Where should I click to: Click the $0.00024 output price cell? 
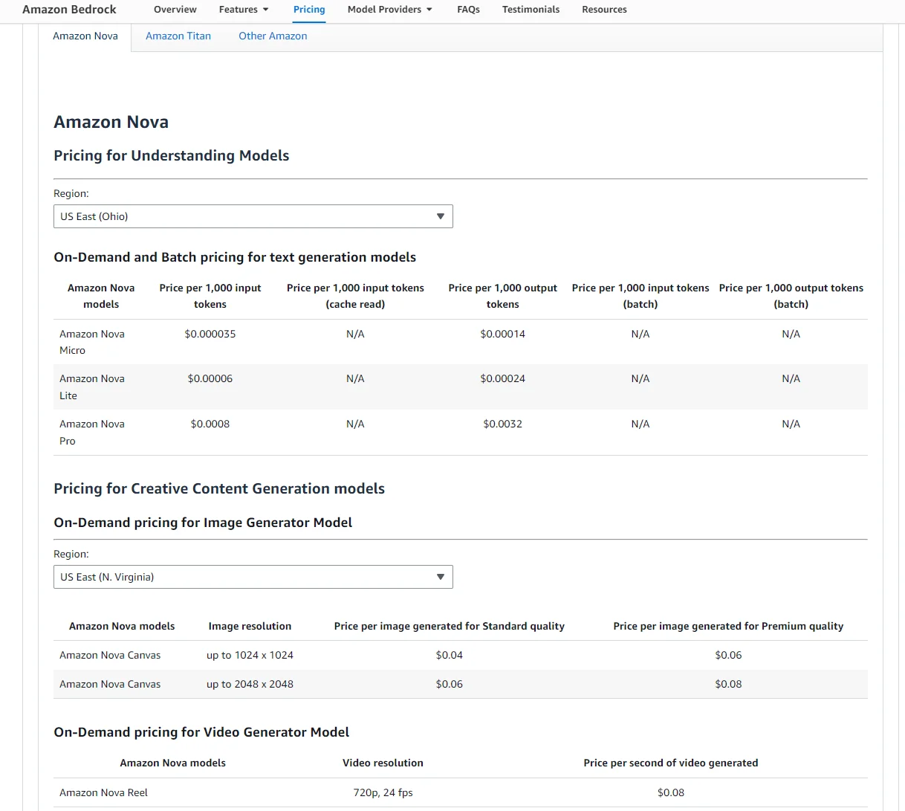[x=503, y=378]
